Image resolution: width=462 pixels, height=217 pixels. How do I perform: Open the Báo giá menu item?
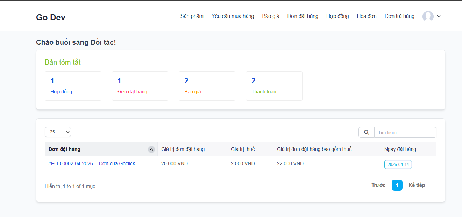click(270, 16)
